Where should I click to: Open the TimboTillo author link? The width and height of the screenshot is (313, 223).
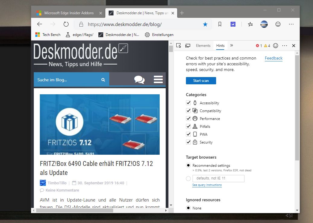[57, 183]
